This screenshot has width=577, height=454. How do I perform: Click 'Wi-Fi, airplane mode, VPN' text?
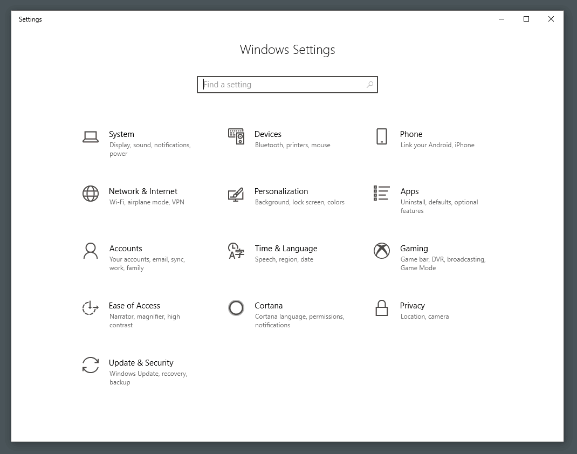(147, 202)
